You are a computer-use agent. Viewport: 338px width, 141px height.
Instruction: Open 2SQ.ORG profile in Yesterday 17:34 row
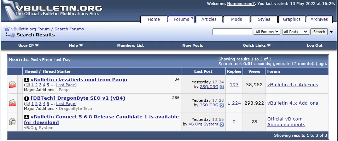coord(209,87)
